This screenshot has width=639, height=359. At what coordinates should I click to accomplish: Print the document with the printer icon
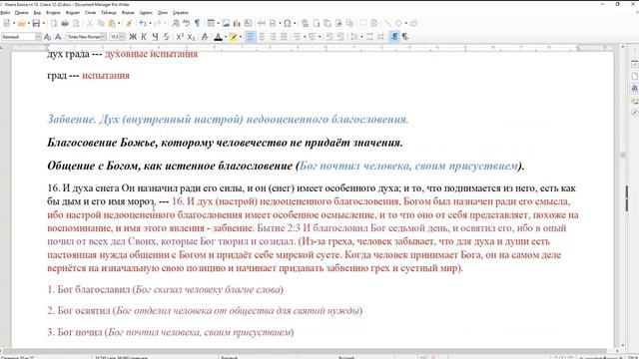click(64, 23)
